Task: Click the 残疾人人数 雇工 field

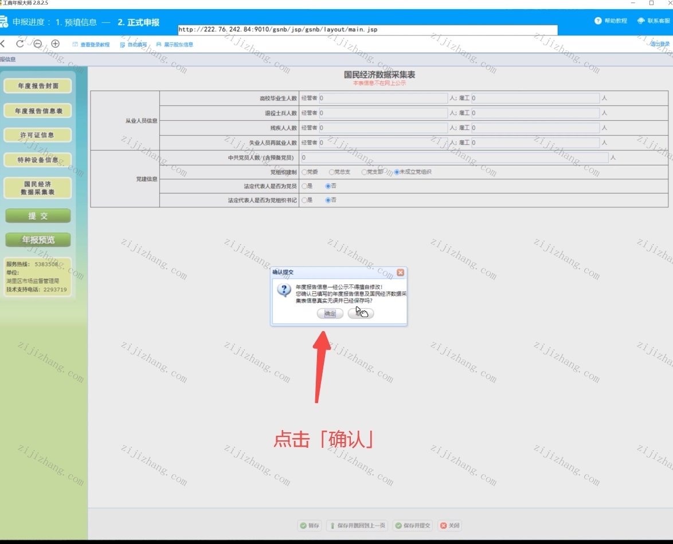Action: (535, 128)
